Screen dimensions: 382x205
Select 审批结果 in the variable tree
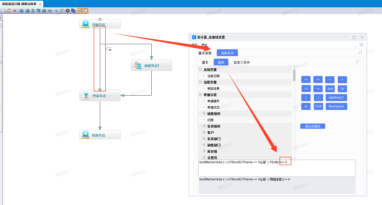[213, 89]
